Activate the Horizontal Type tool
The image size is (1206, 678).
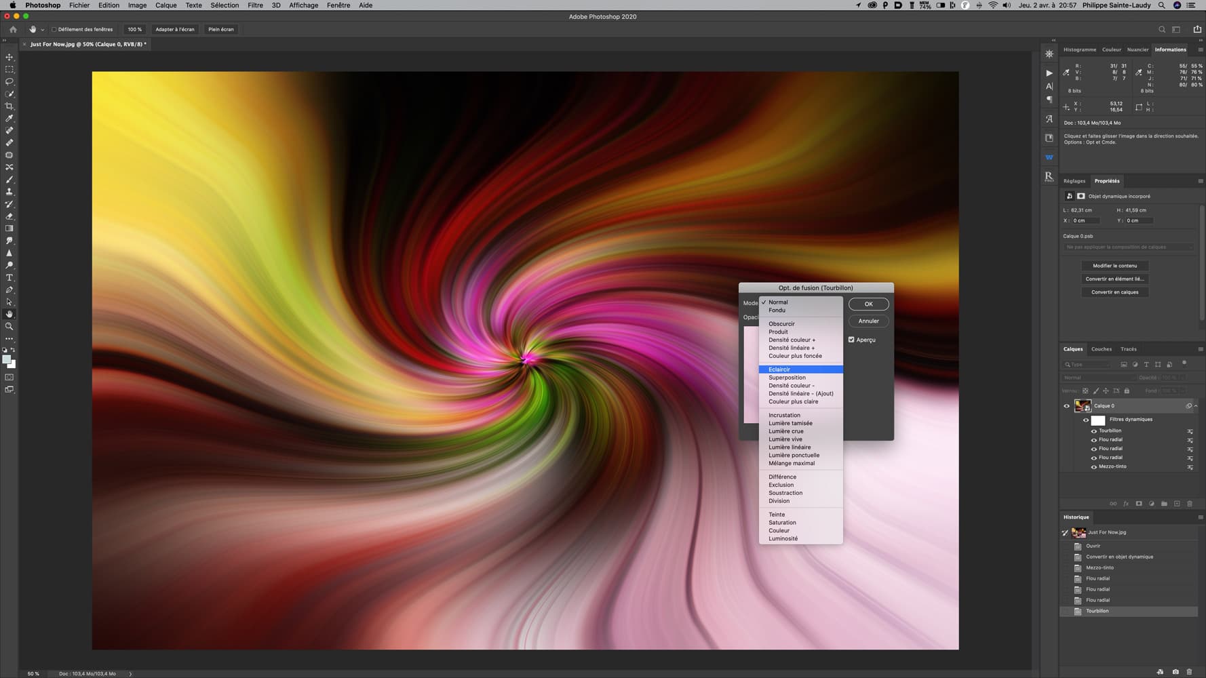(x=9, y=278)
